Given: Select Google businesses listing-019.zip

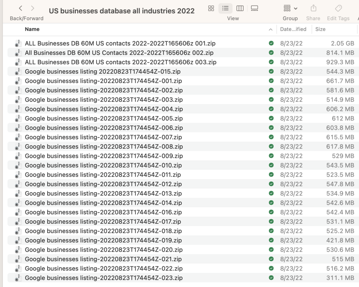Looking at the screenshot, I should pyautogui.click(x=103, y=241).
